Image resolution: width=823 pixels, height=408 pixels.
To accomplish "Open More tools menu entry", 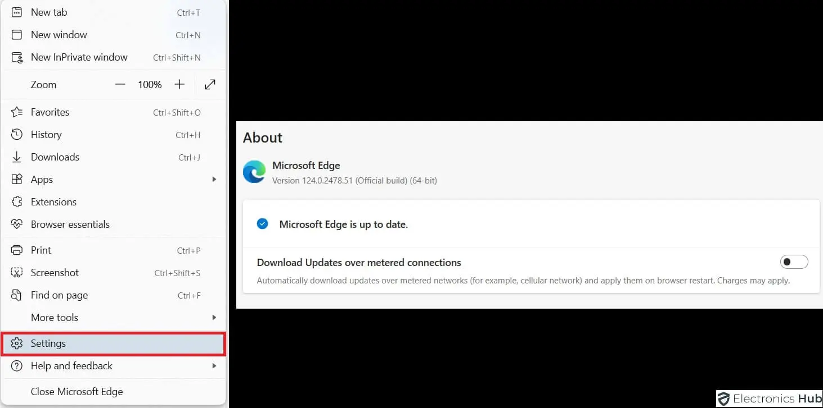I will tap(113, 318).
